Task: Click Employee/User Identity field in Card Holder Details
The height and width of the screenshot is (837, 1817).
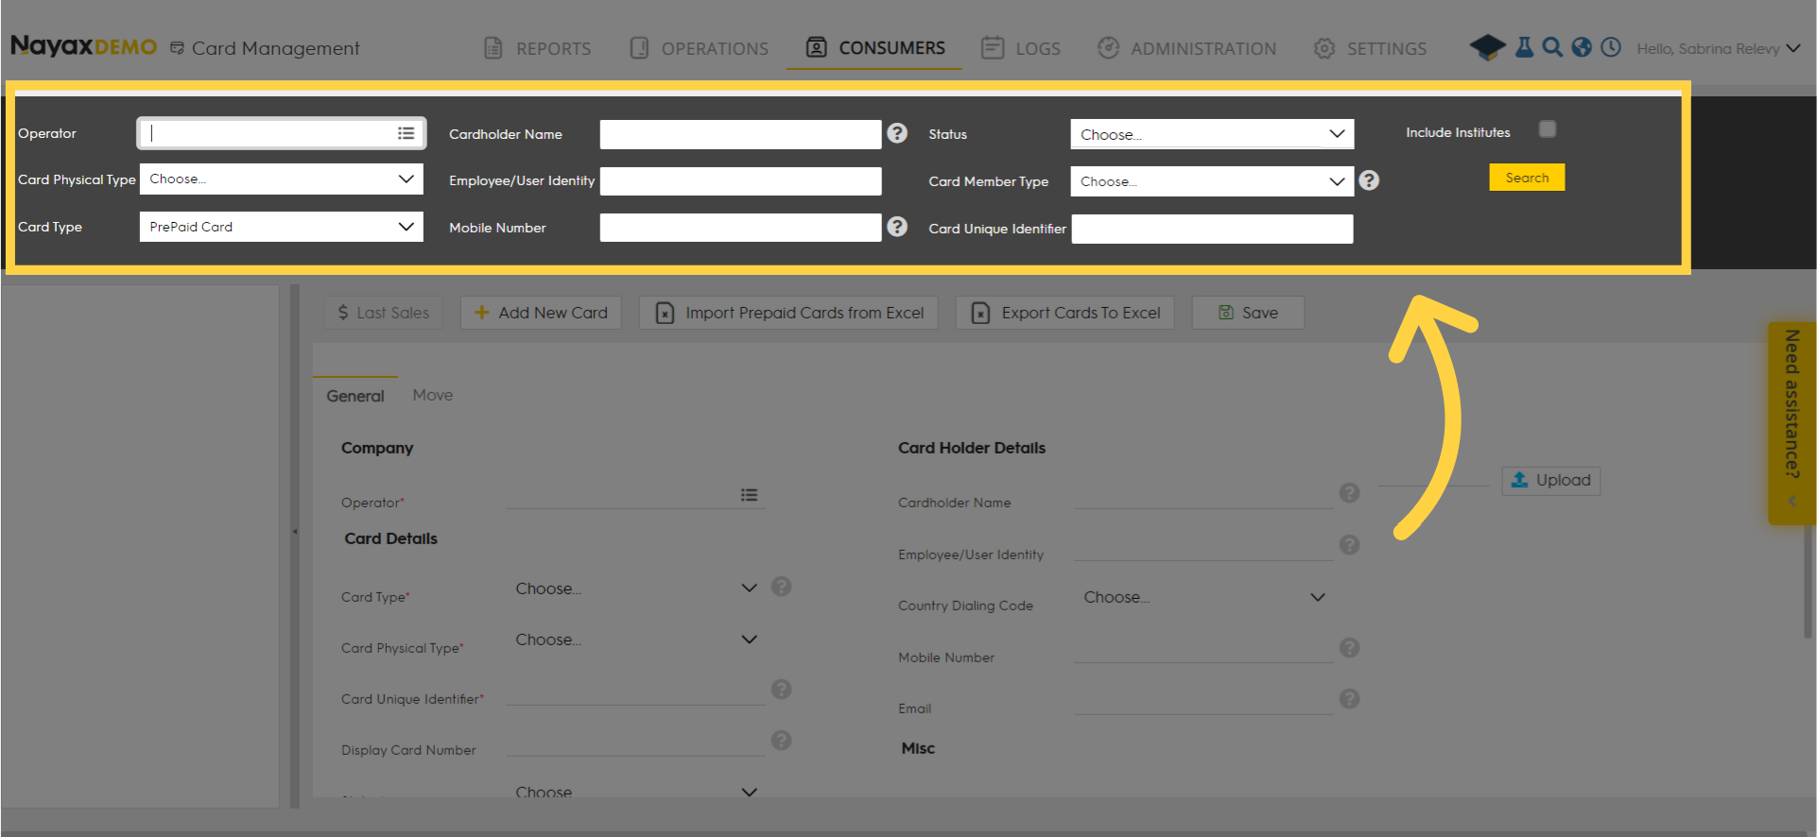Action: (x=1203, y=548)
